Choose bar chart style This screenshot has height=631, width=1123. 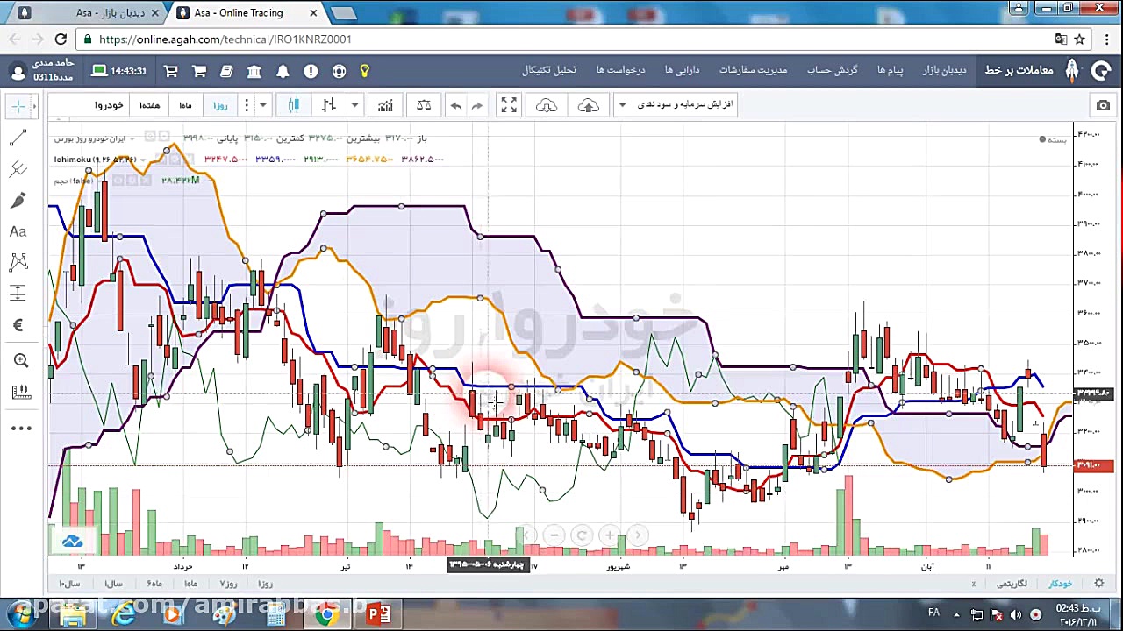(329, 105)
